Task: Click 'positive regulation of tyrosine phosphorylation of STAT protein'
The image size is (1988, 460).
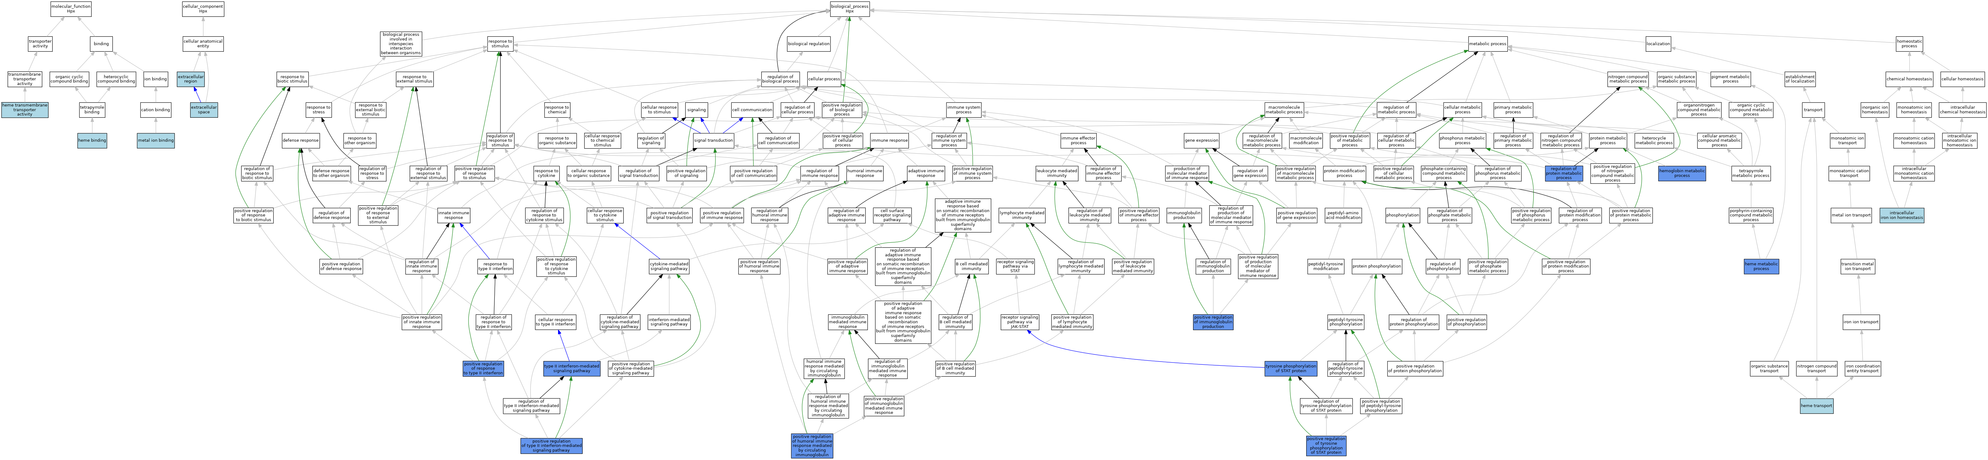Action: click(x=1326, y=445)
